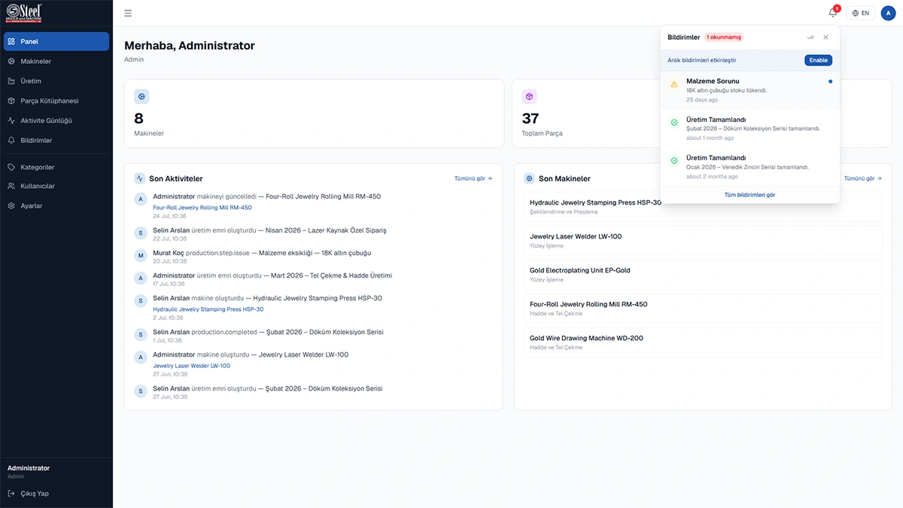Close the Bildirimler notification panel
903x508 pixels.
825,37
